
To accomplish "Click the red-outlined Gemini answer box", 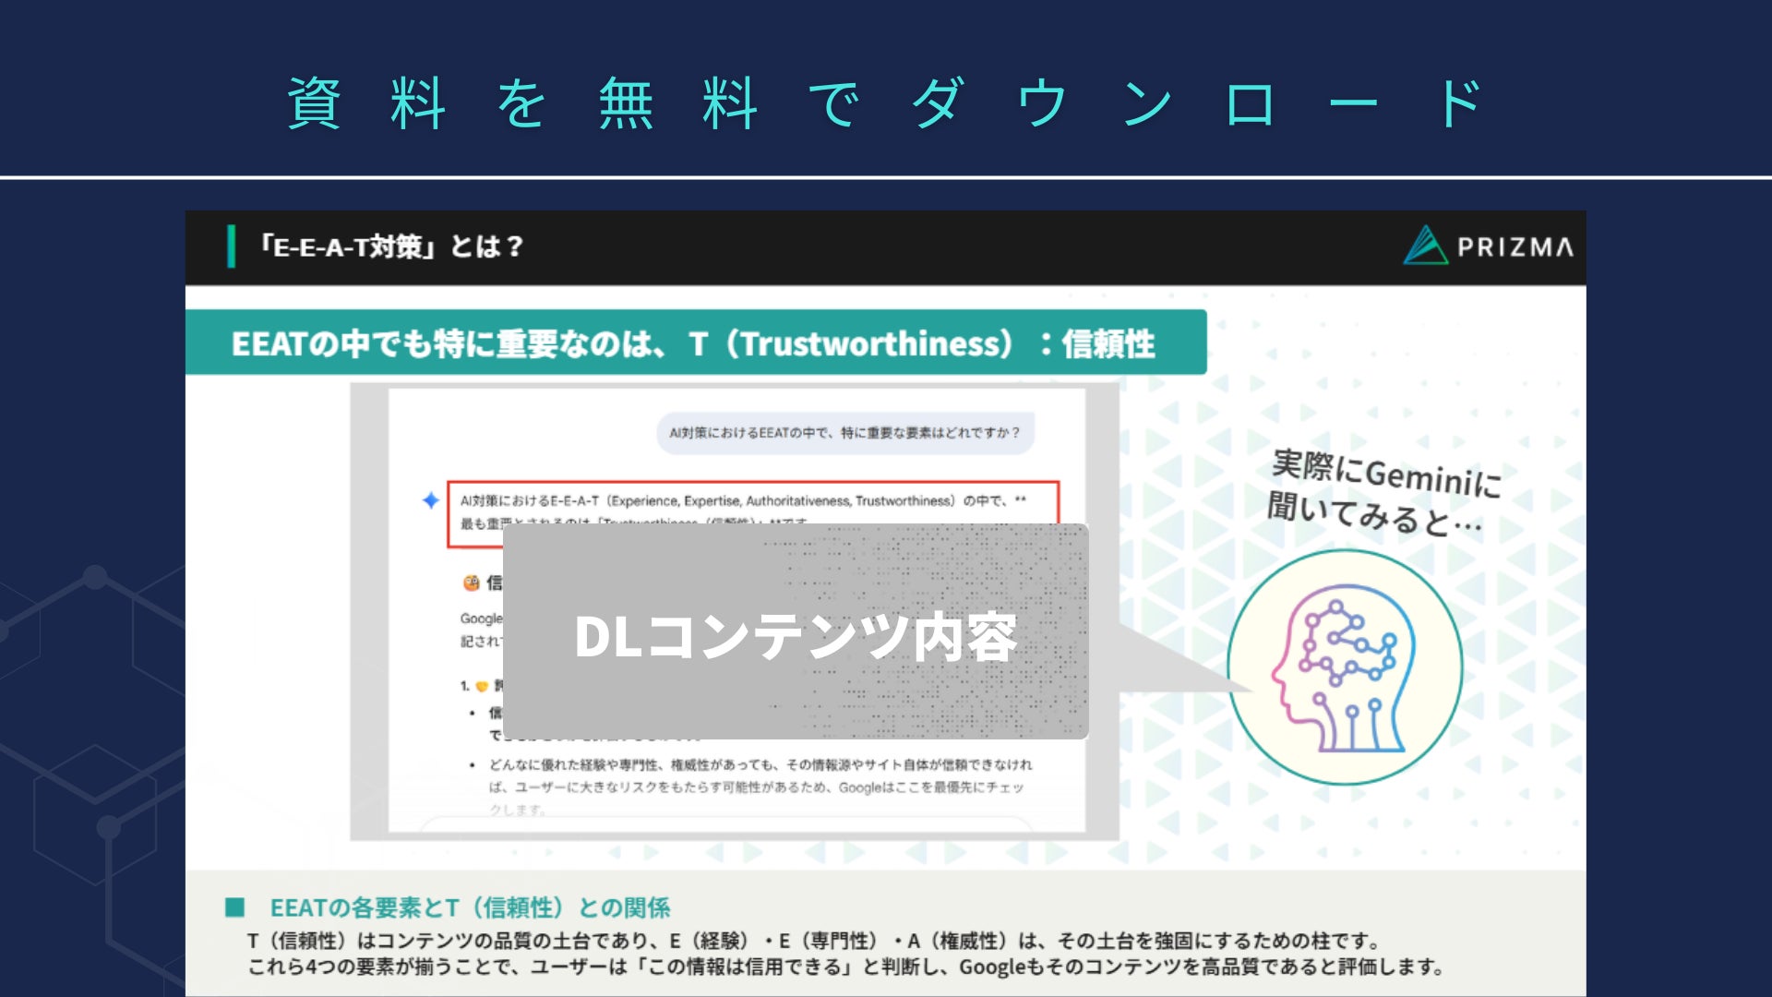I will (752, 502).
